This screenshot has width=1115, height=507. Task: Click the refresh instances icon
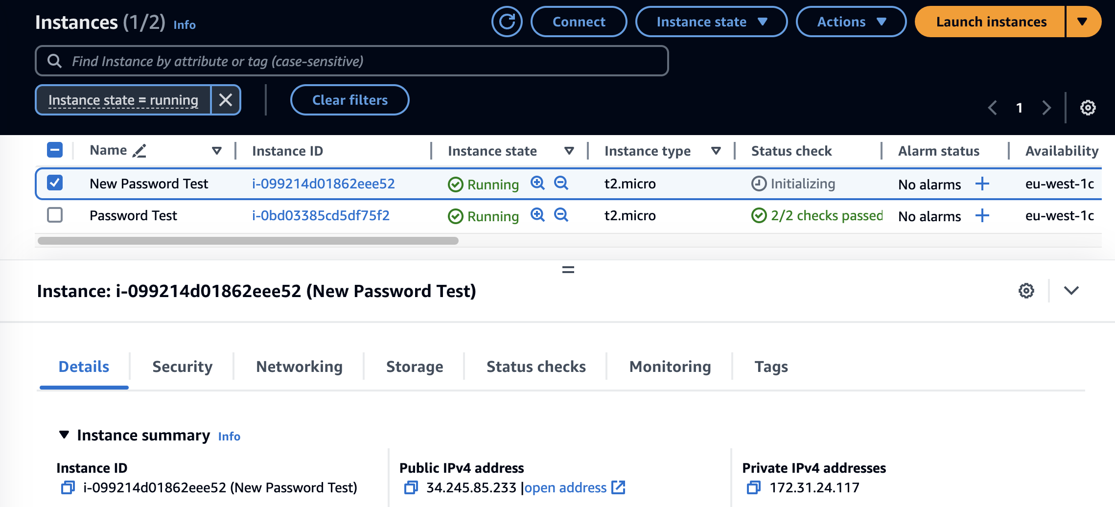click(x=507, y=22)
